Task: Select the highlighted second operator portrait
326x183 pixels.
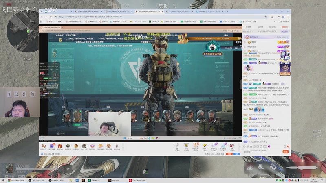Action: [77, 116]
